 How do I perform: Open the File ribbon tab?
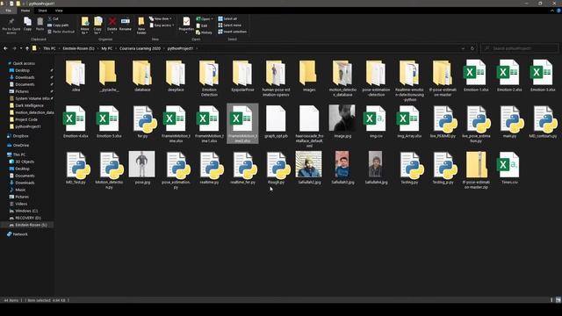click(x=8, y=11)
